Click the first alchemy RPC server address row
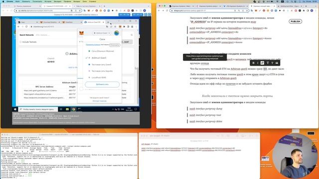Screen dimensions: 319x179 tap(40, 90)
